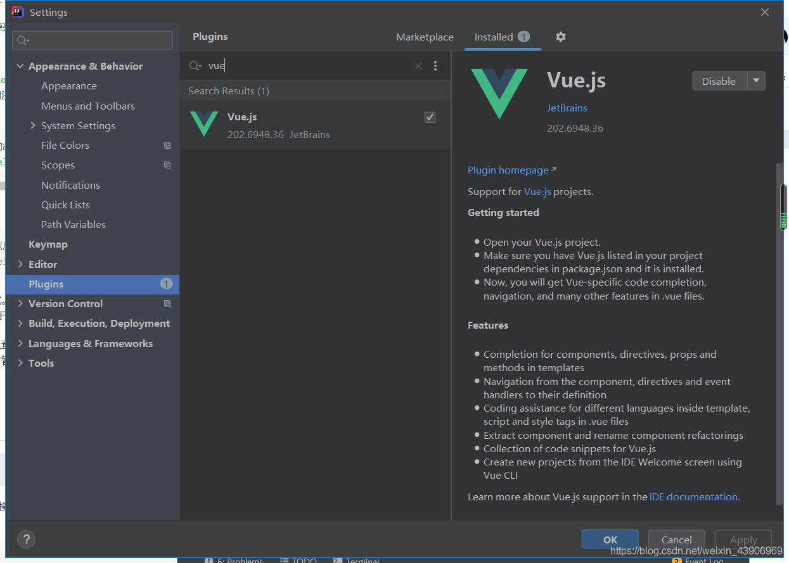Click the Installed tab count badge
This screenshot has height=563, width=789.
pyautogui.click(x=523, y=37)
